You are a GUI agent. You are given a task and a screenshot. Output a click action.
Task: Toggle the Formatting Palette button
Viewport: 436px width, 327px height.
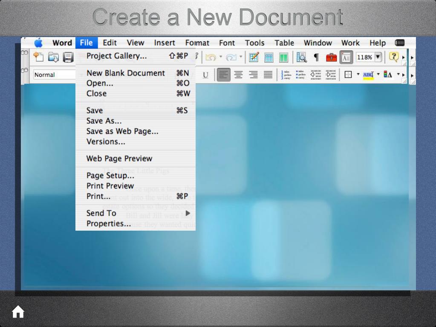pyautogui.click(x=346, y=58)
